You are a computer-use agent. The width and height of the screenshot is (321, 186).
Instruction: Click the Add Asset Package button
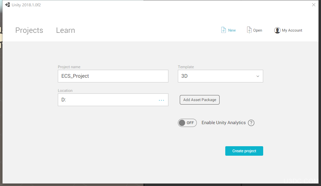point(200,100)
